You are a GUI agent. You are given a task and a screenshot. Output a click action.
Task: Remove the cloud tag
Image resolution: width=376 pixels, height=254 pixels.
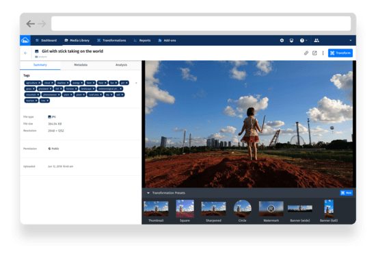tap(52, 83)
